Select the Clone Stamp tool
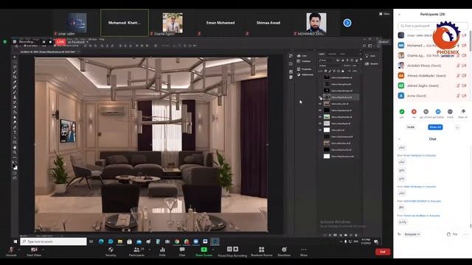The width and height of the screenshot is (472, 265). (15, 97)
